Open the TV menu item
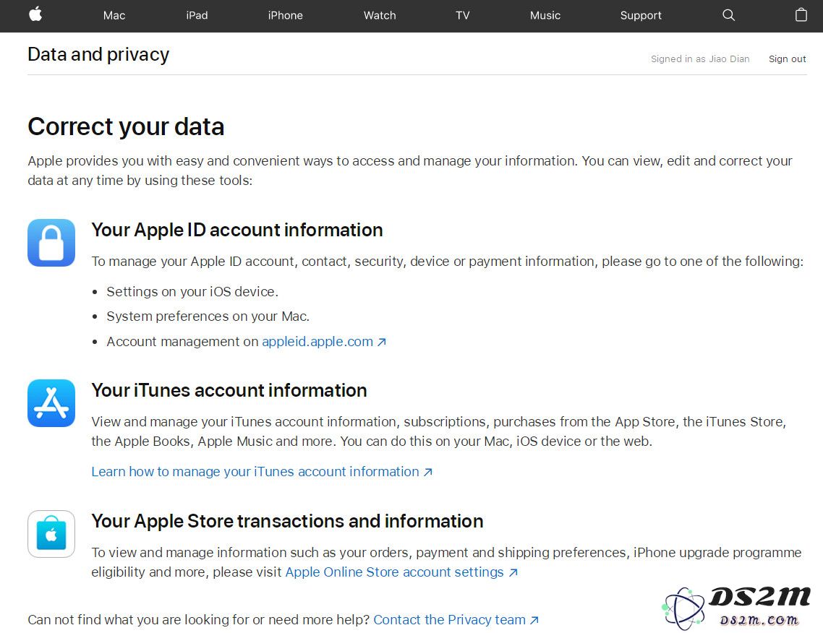The image size is (823, 633). [462, 15]
